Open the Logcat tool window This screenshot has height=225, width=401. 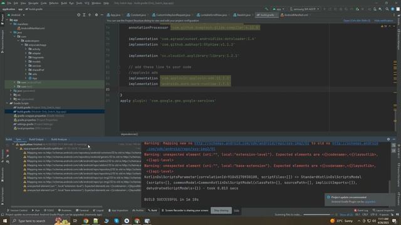click(98, 211)
